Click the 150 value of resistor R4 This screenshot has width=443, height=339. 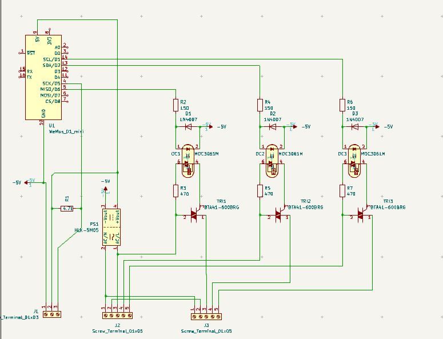[269, 108]
